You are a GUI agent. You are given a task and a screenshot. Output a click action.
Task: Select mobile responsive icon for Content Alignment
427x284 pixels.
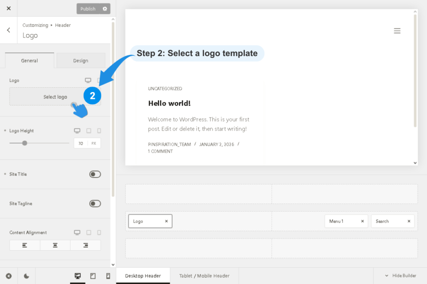click(99, 232)
